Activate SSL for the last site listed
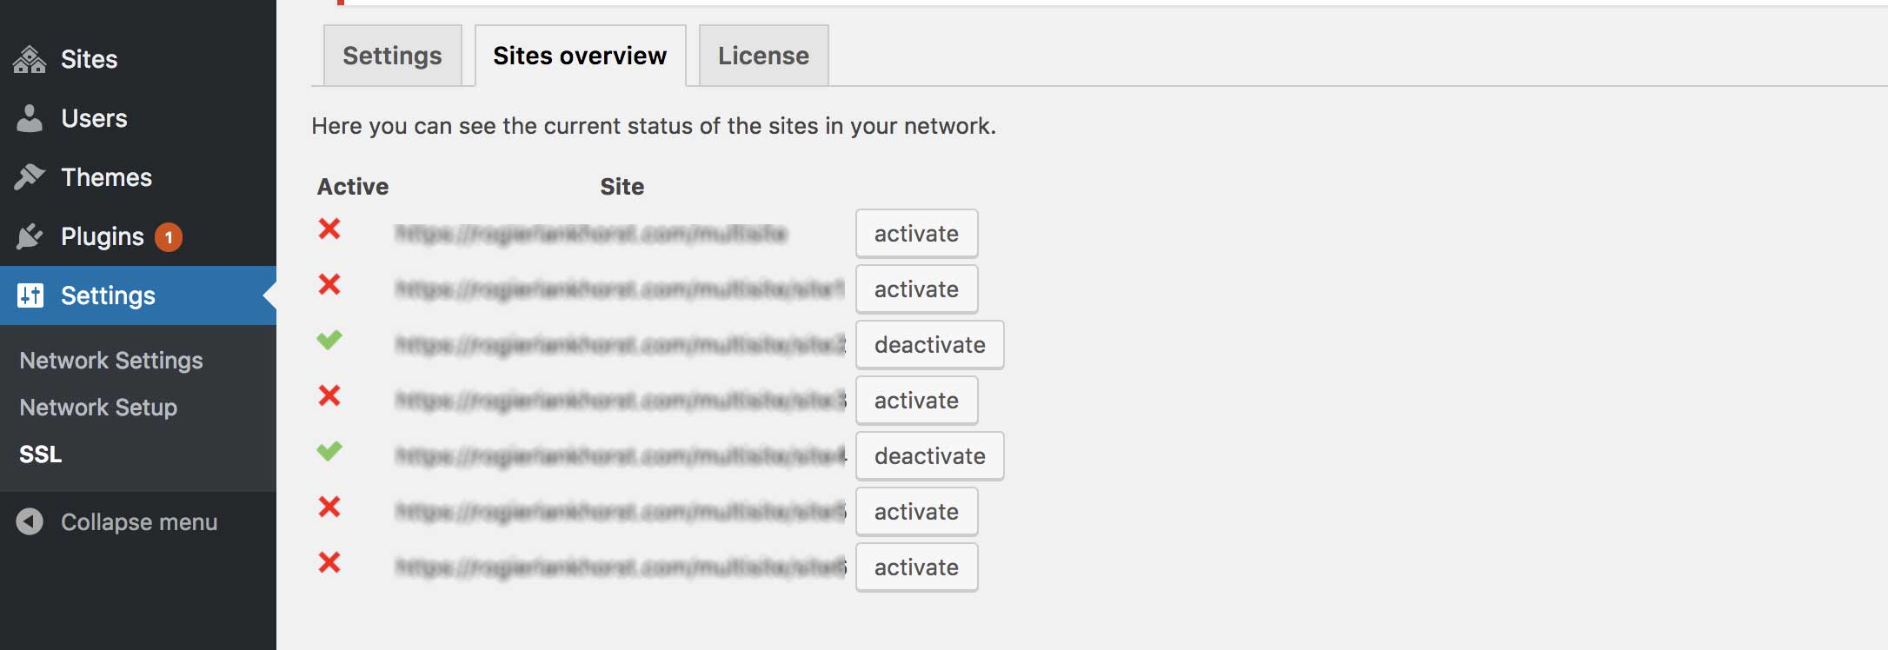 coord(916,567)
